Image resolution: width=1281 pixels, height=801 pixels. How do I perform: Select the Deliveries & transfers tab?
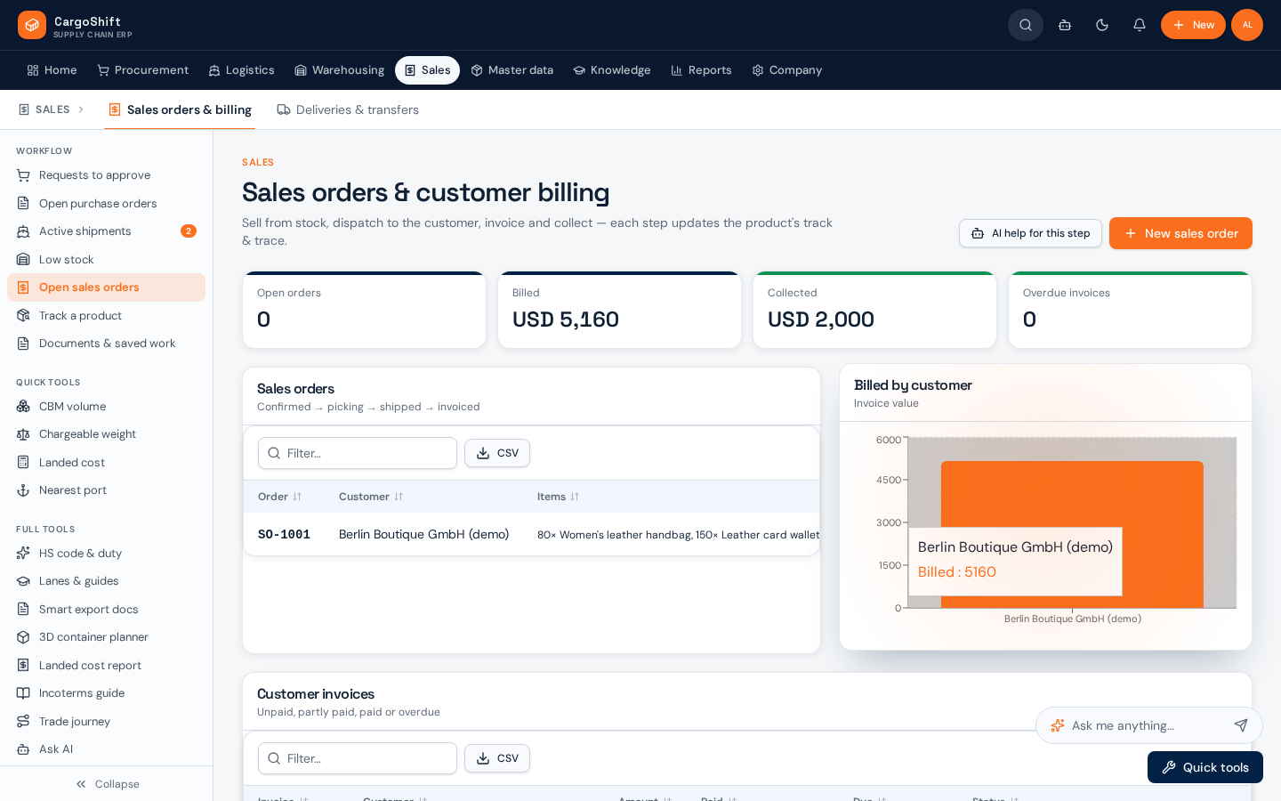point(348,109)
